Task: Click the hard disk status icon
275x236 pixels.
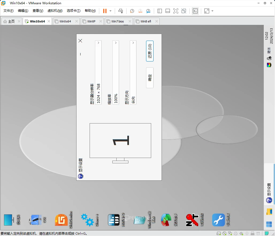Action: [x=219, y=233]
